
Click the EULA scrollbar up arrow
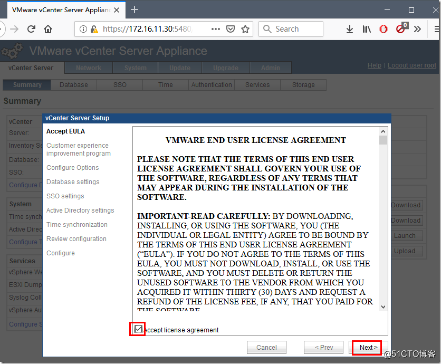point(383,131)
